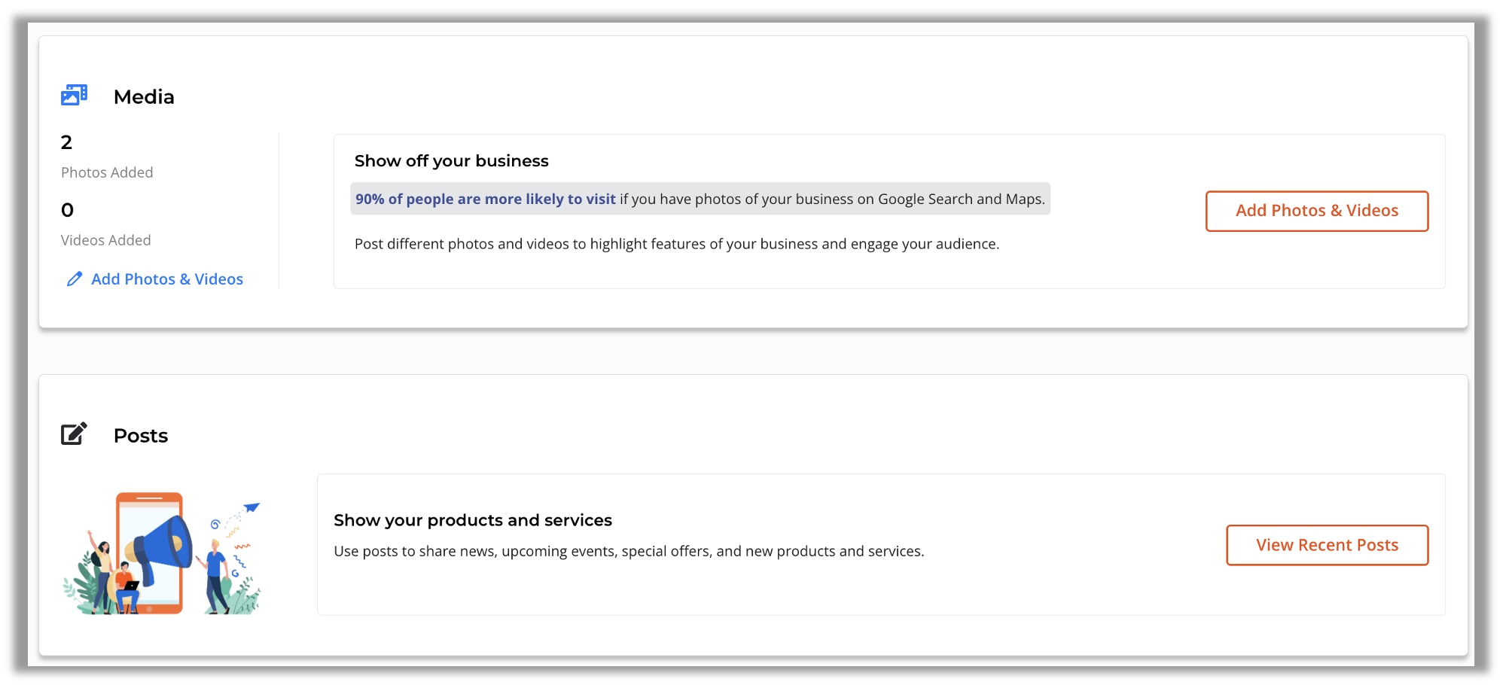Open the blue Add Photos & Videos link
The height and width of the screenshot is (685, 1503).
[x=167, y=279]
